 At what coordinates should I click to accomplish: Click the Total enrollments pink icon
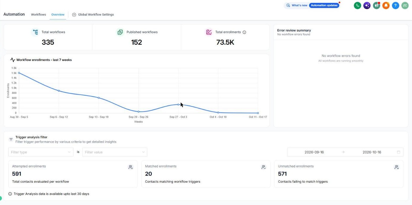(x=209, y=32)
